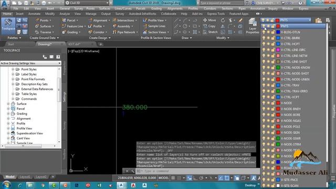This screenshot has width=336, height=189.
Task: Click the Profile View tool icon
Action: 145,20
